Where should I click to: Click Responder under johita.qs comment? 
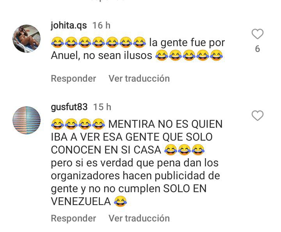[73, 79]
